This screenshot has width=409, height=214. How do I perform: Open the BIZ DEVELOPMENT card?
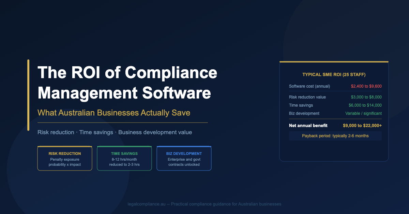pos(184,159)
